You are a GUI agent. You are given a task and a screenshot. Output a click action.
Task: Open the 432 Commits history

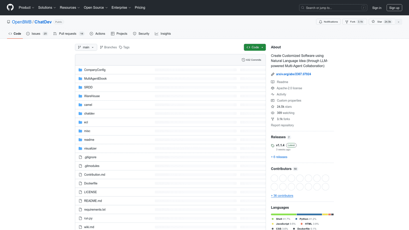251,60
